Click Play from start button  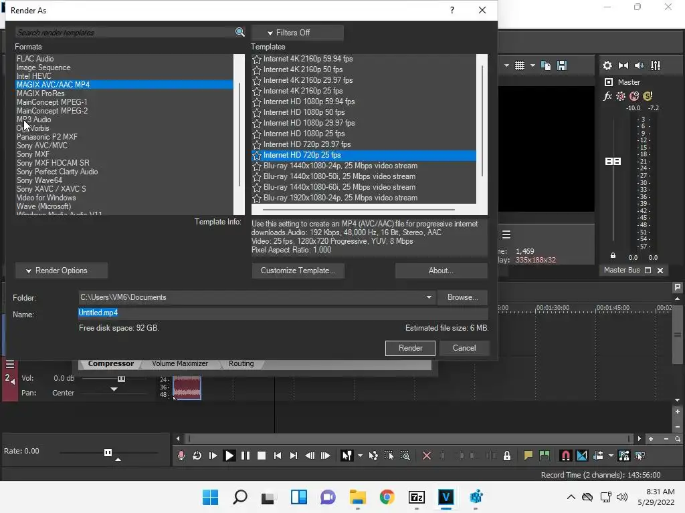coord(213,456)
